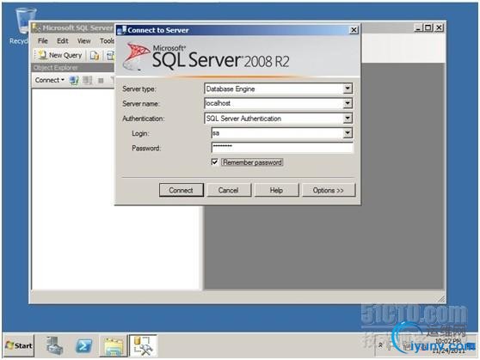Viewport: 480px width, 360px height.
Task: Click the new file icon beside New Query
Action: (x=95, y=55)
